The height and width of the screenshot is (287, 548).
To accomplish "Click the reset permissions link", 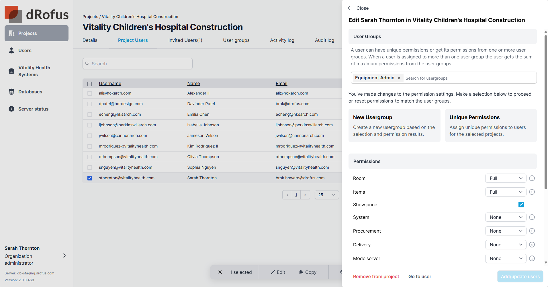I will (x=374, y=101).
